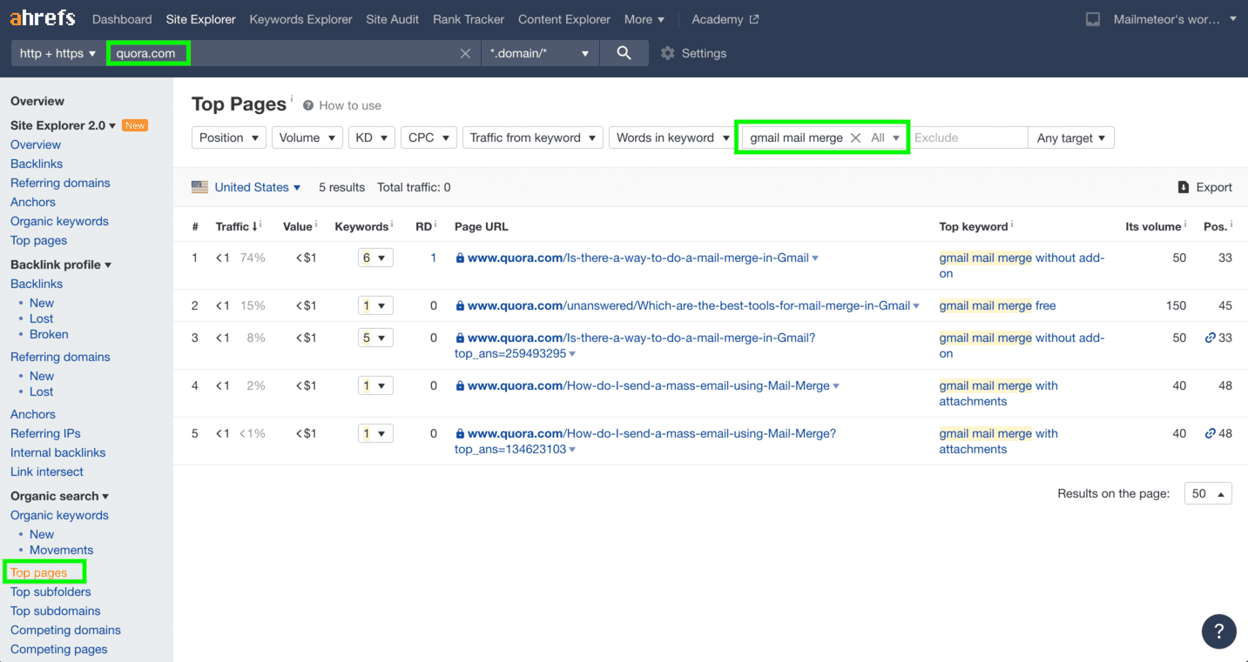Open the Words in keyword dropdown

click(x=673, y=137)
